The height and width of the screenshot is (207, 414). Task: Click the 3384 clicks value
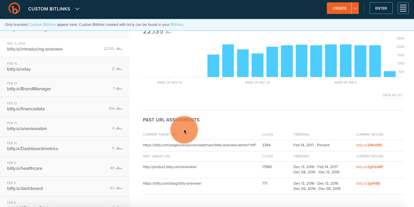(266, 145)
